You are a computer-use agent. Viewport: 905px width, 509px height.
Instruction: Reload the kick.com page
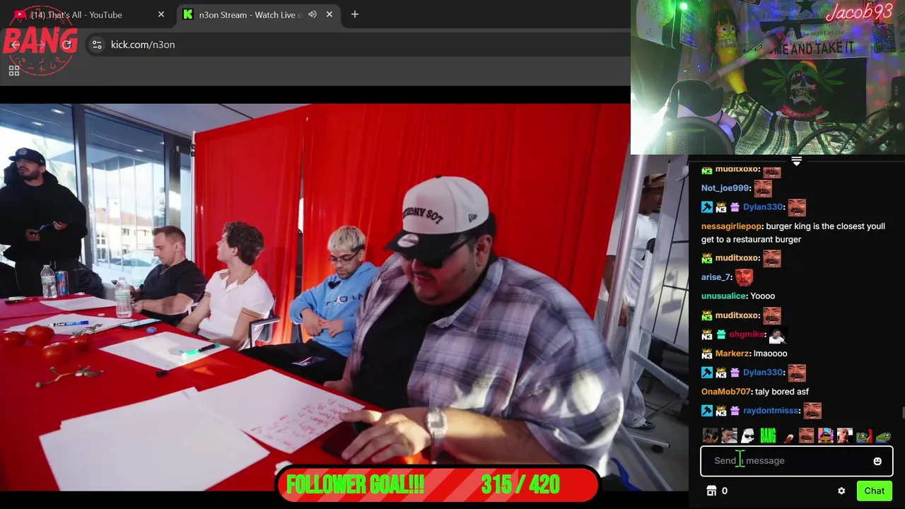pos(67,45)
